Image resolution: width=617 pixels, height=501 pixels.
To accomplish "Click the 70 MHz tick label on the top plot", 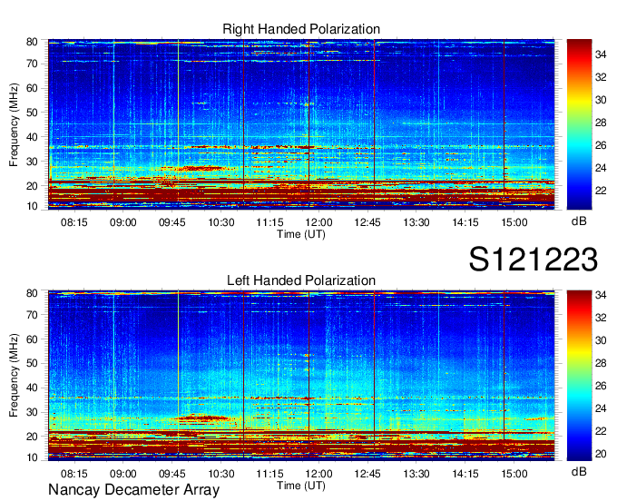I will tap(33, 64).
